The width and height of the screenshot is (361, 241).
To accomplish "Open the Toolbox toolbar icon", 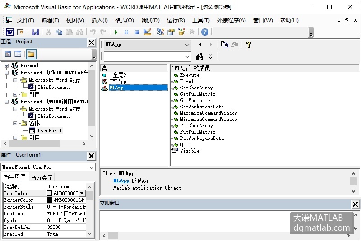I will [x=192, y=32].
